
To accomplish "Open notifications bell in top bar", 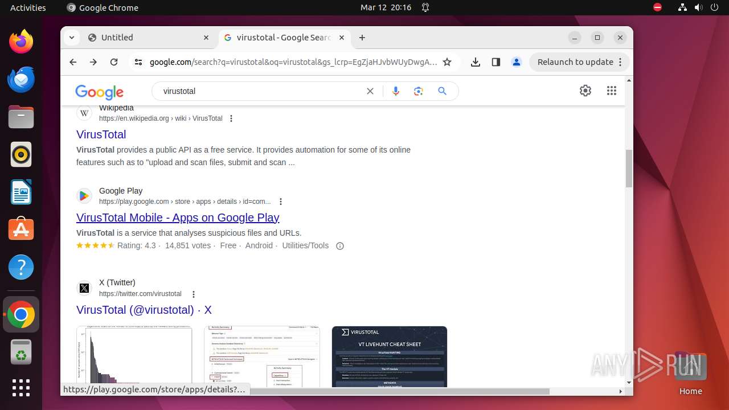I will point(425,7).
